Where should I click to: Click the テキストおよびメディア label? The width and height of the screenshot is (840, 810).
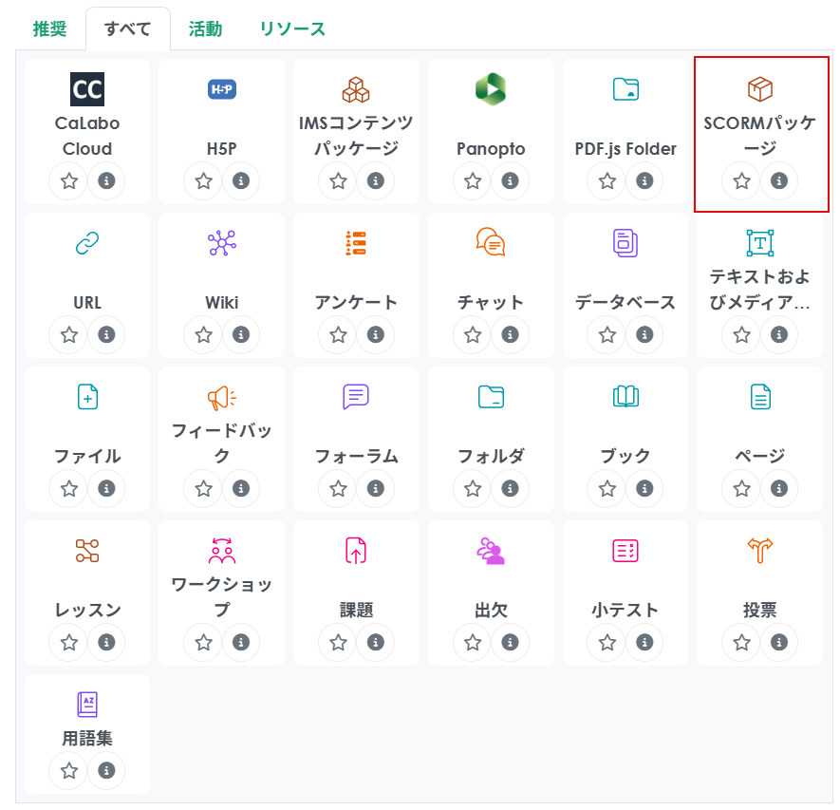tap(759, 289)
